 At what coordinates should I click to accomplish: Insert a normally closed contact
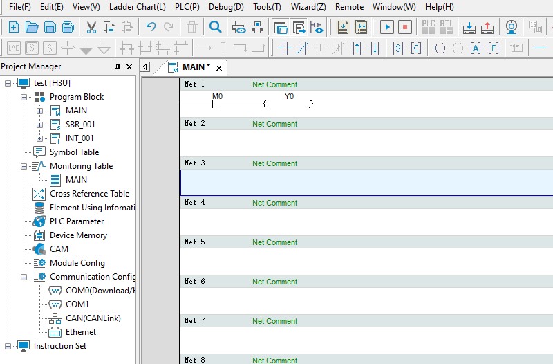[x=303, y=48]
